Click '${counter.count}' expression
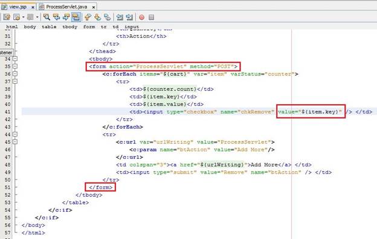The image size is (377, 239). click(x=170, y=89)
